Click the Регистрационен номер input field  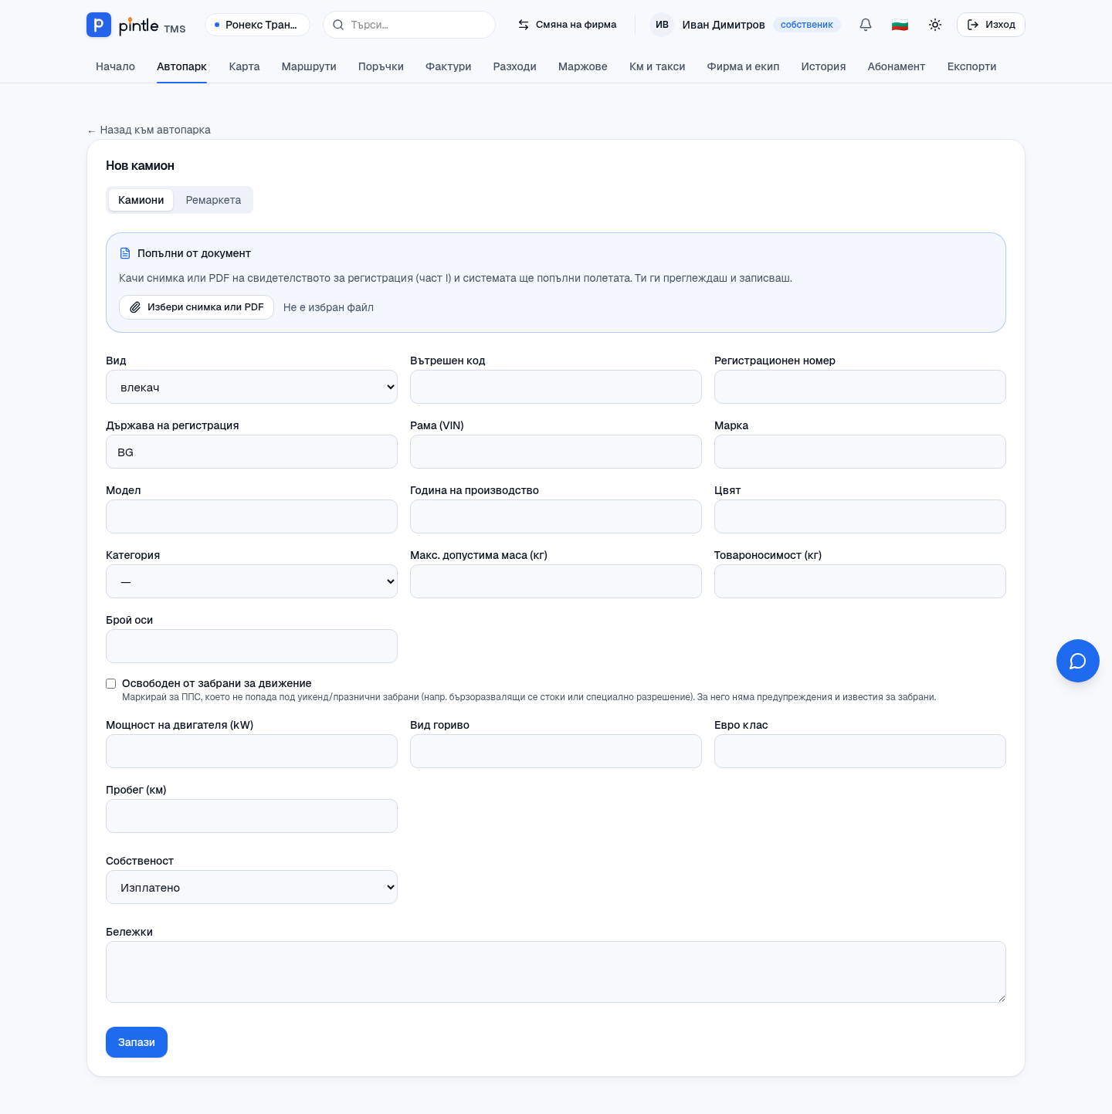(860, 387)
